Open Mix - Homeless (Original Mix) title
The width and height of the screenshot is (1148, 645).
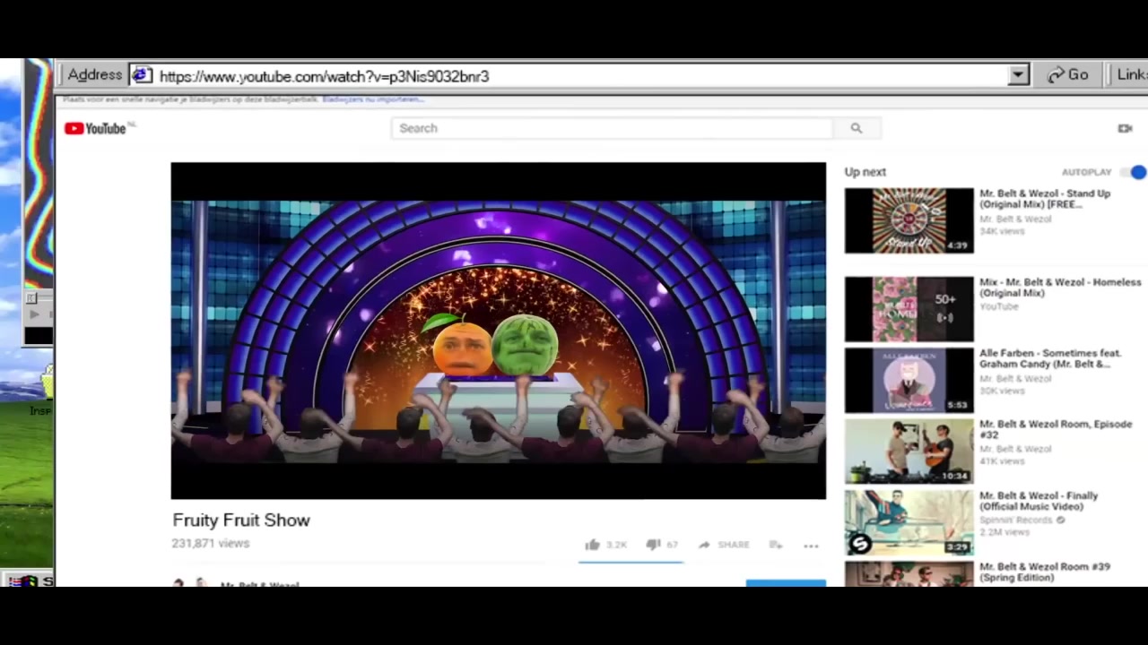coord(1060,288)
